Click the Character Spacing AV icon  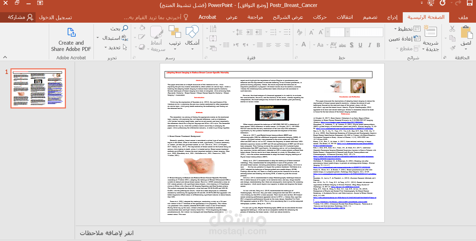(x=333, y=45)
